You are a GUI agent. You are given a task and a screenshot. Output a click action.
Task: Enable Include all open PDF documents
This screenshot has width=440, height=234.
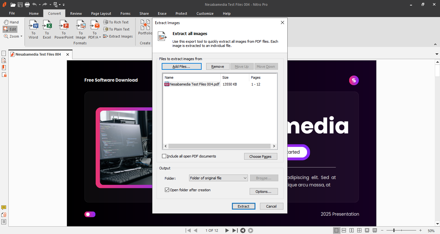click(164, 156)
